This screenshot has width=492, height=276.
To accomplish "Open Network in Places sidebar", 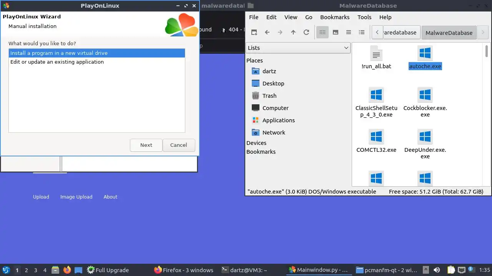I will point(274,132).
